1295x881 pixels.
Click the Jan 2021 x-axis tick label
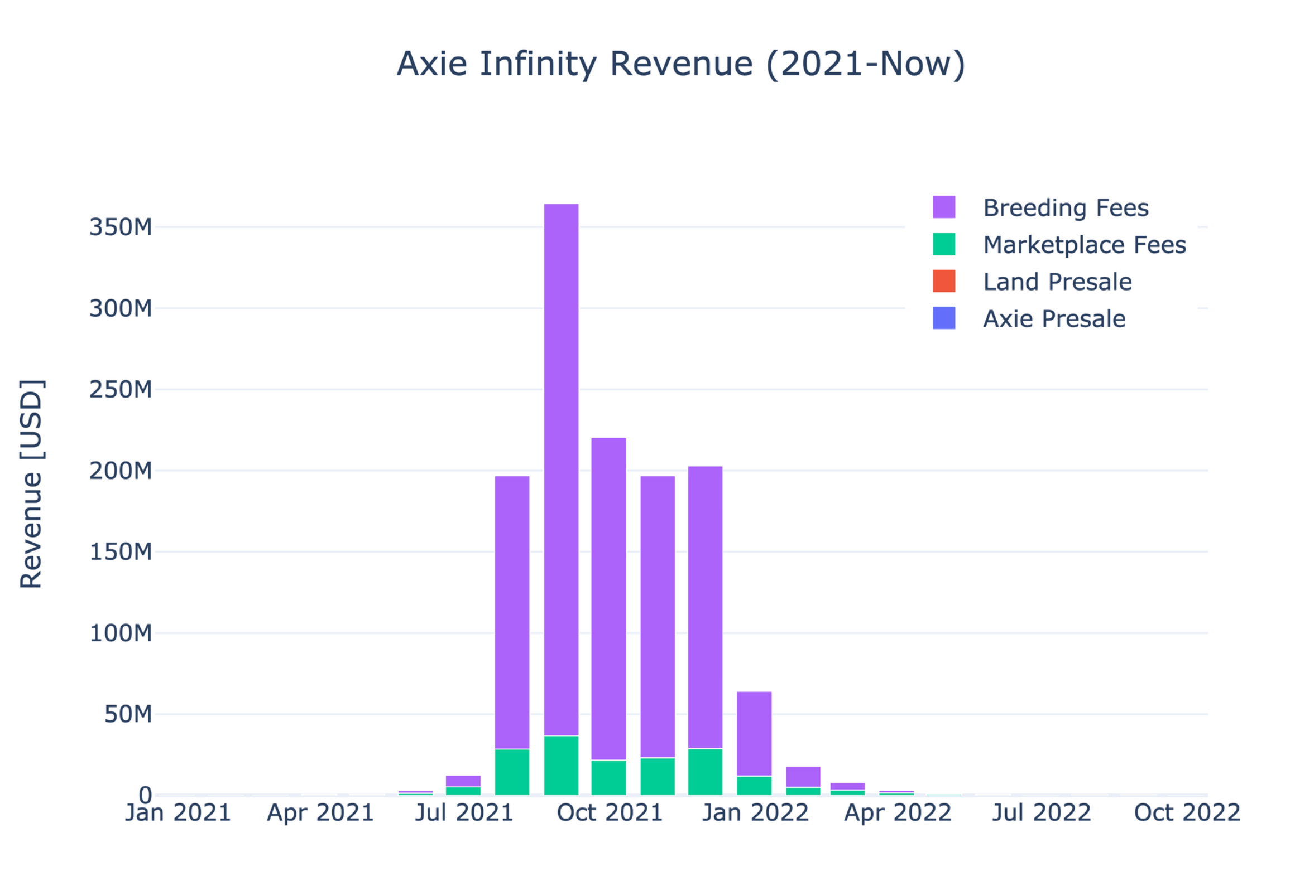pyautogui.click(x=178, y=813)
